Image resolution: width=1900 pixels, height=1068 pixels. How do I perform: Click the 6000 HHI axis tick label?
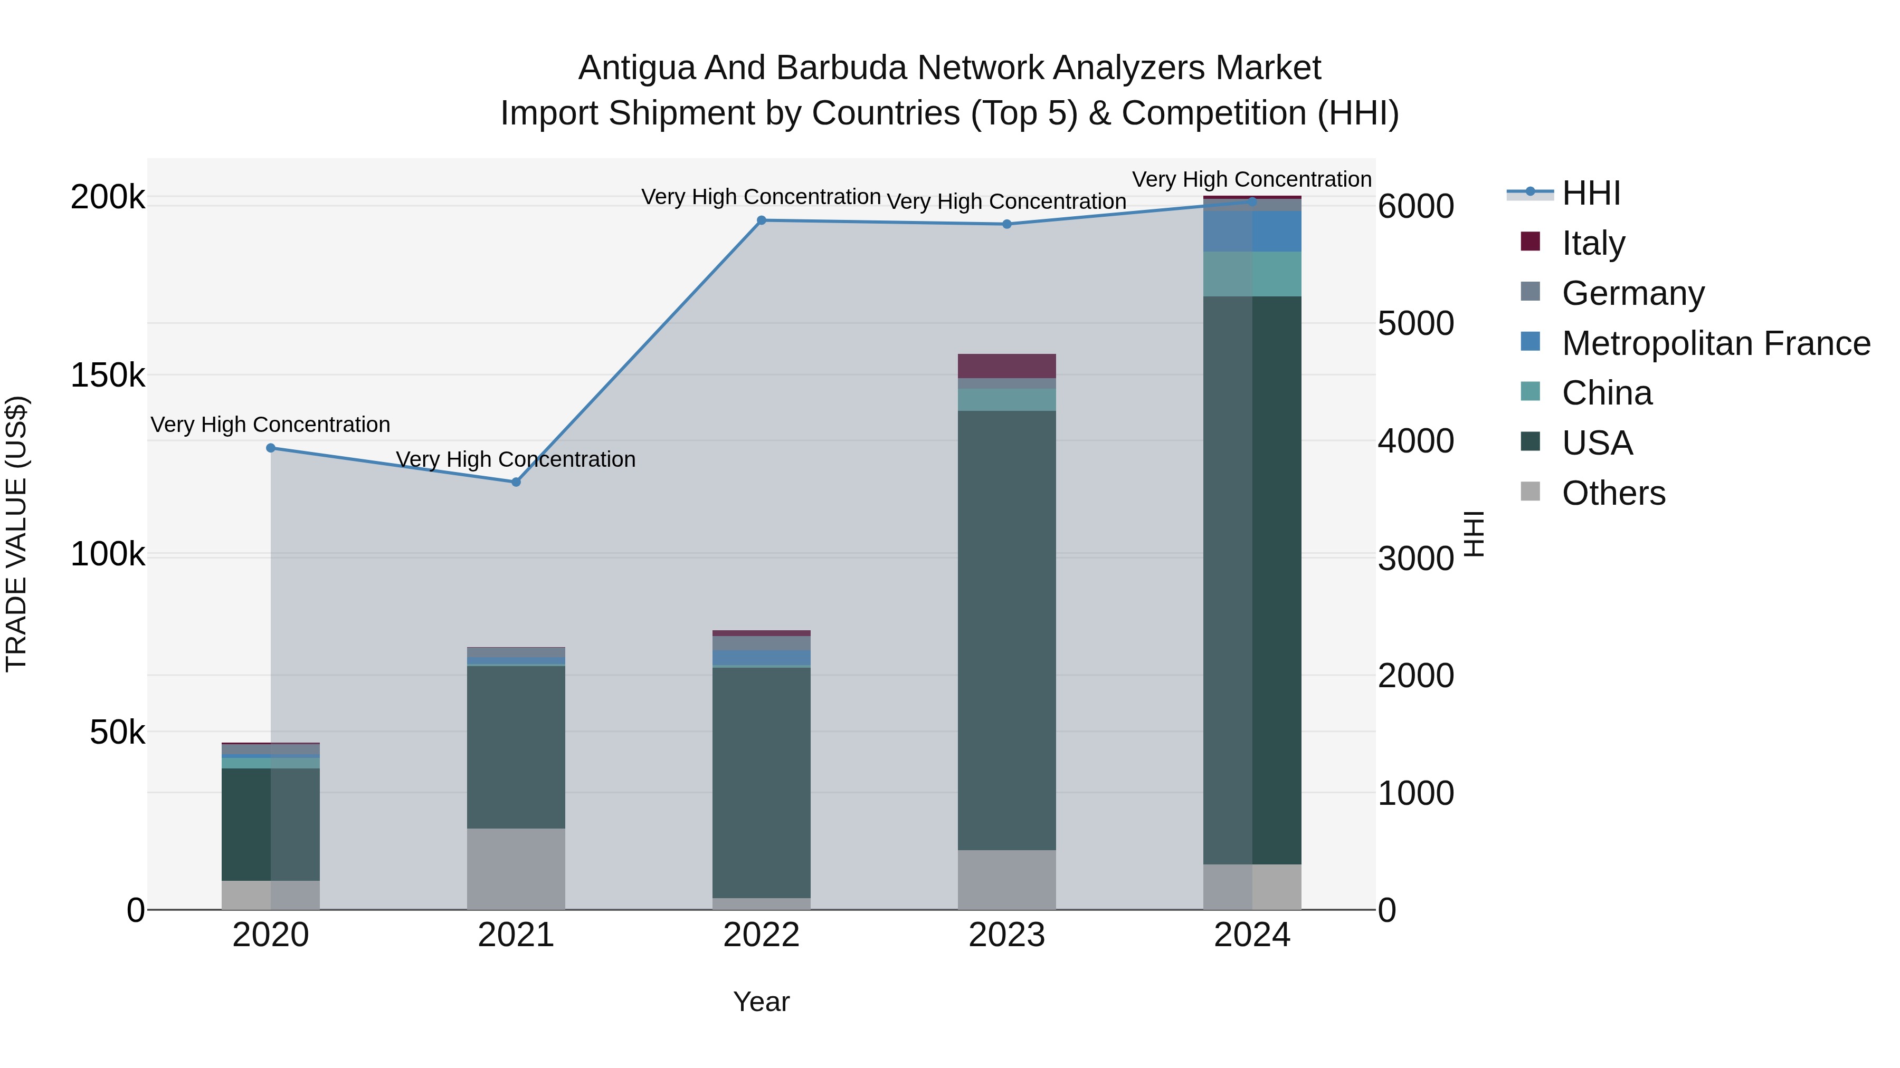tap(1416, 206)
